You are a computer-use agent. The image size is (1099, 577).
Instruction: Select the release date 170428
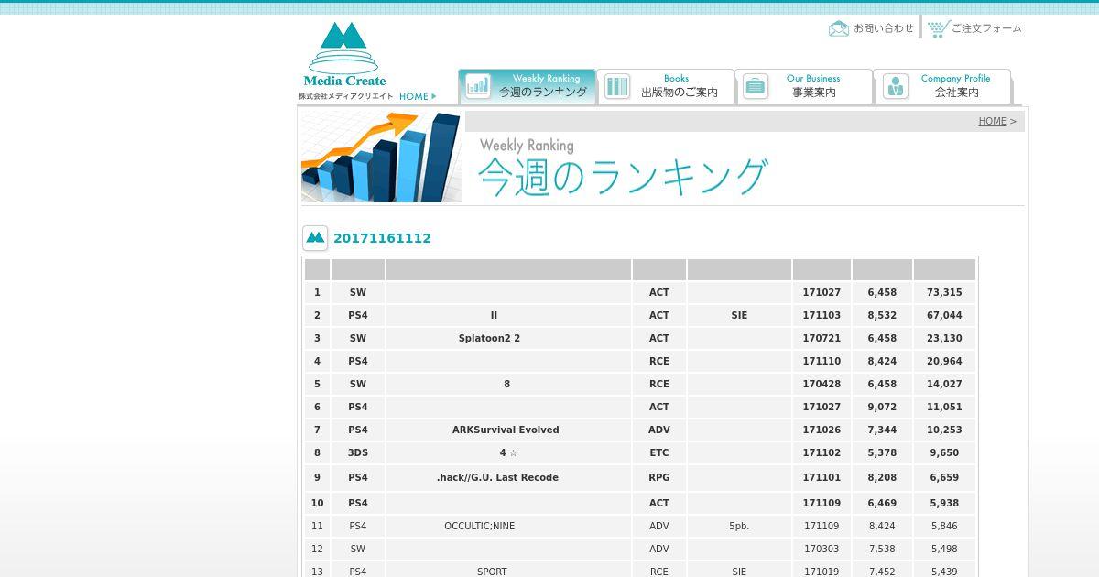[x=822, y=384]
